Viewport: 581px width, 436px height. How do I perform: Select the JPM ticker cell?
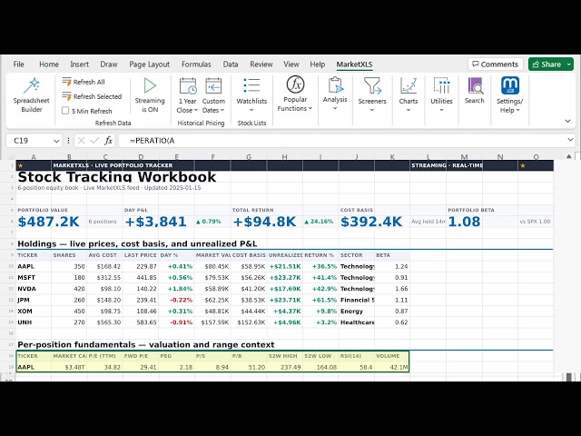click(34, 300)
